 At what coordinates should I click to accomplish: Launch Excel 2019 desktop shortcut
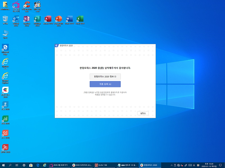[x=80, y=20]
